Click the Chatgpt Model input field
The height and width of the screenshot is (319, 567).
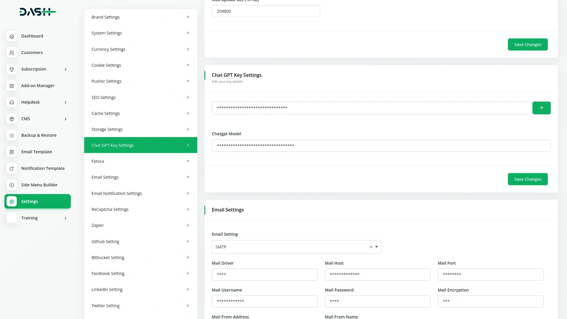(381, 146)
